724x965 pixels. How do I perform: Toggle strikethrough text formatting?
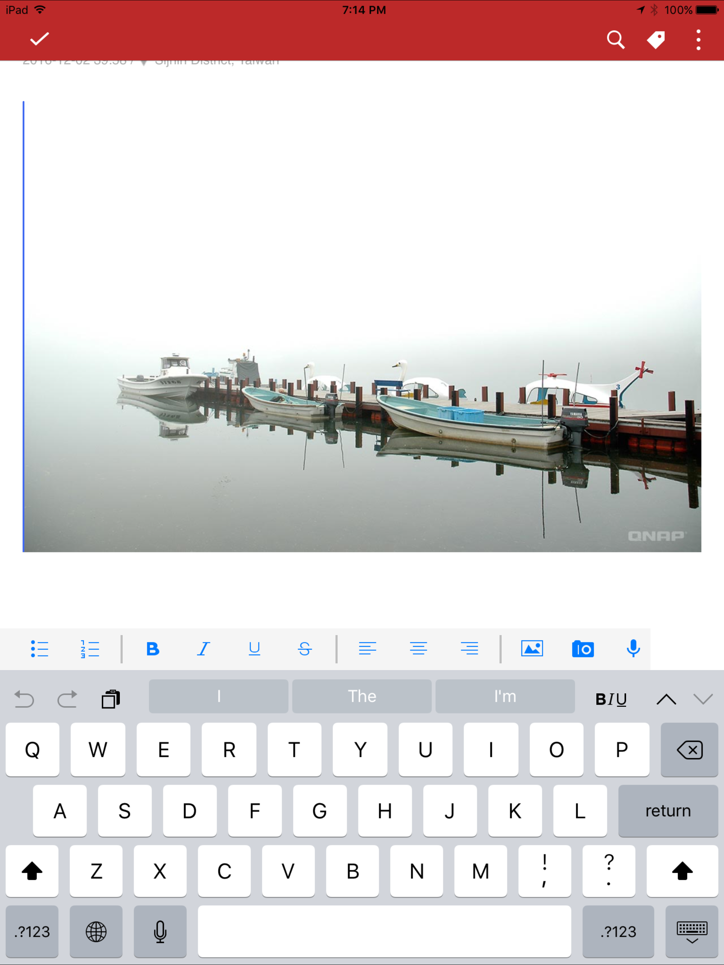(x=305, y=649)
